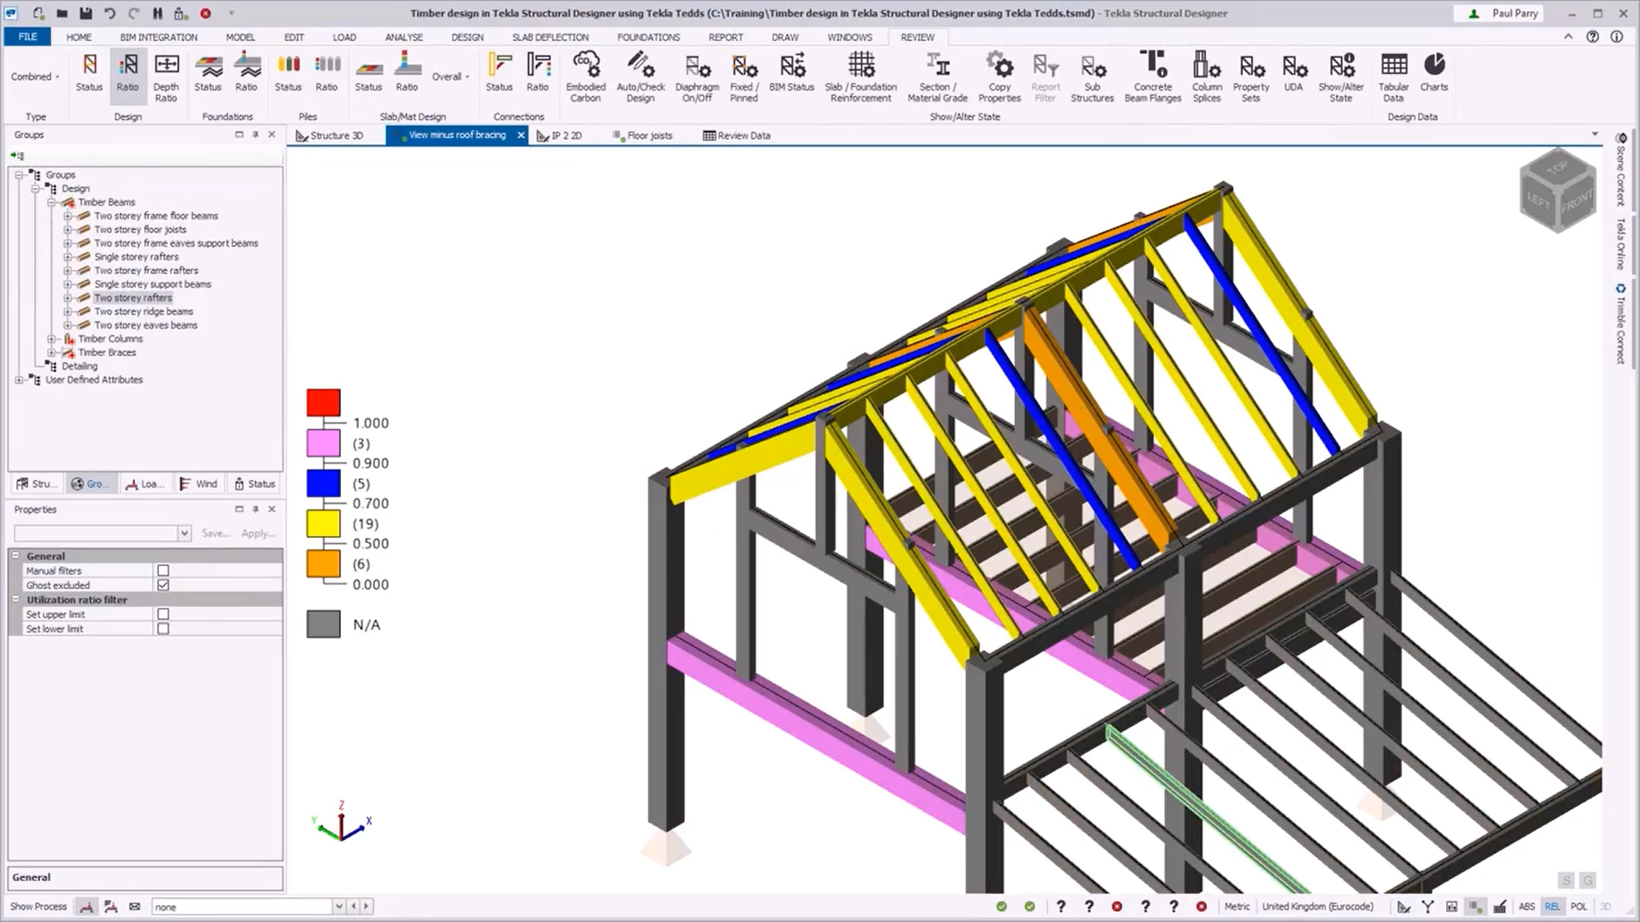The height and width of the screenshot is (922, 1640).
Task: Open the Properties set combo box
Action: pyautogui.click(x=102, y=533)
